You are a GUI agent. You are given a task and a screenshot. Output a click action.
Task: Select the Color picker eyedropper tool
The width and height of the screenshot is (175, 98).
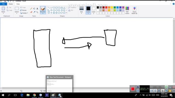34,12
